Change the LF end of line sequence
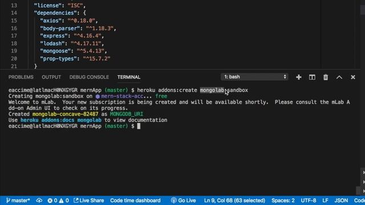This screenshot has width=365, height=205. pyautogui.click(x=325, y=200)
